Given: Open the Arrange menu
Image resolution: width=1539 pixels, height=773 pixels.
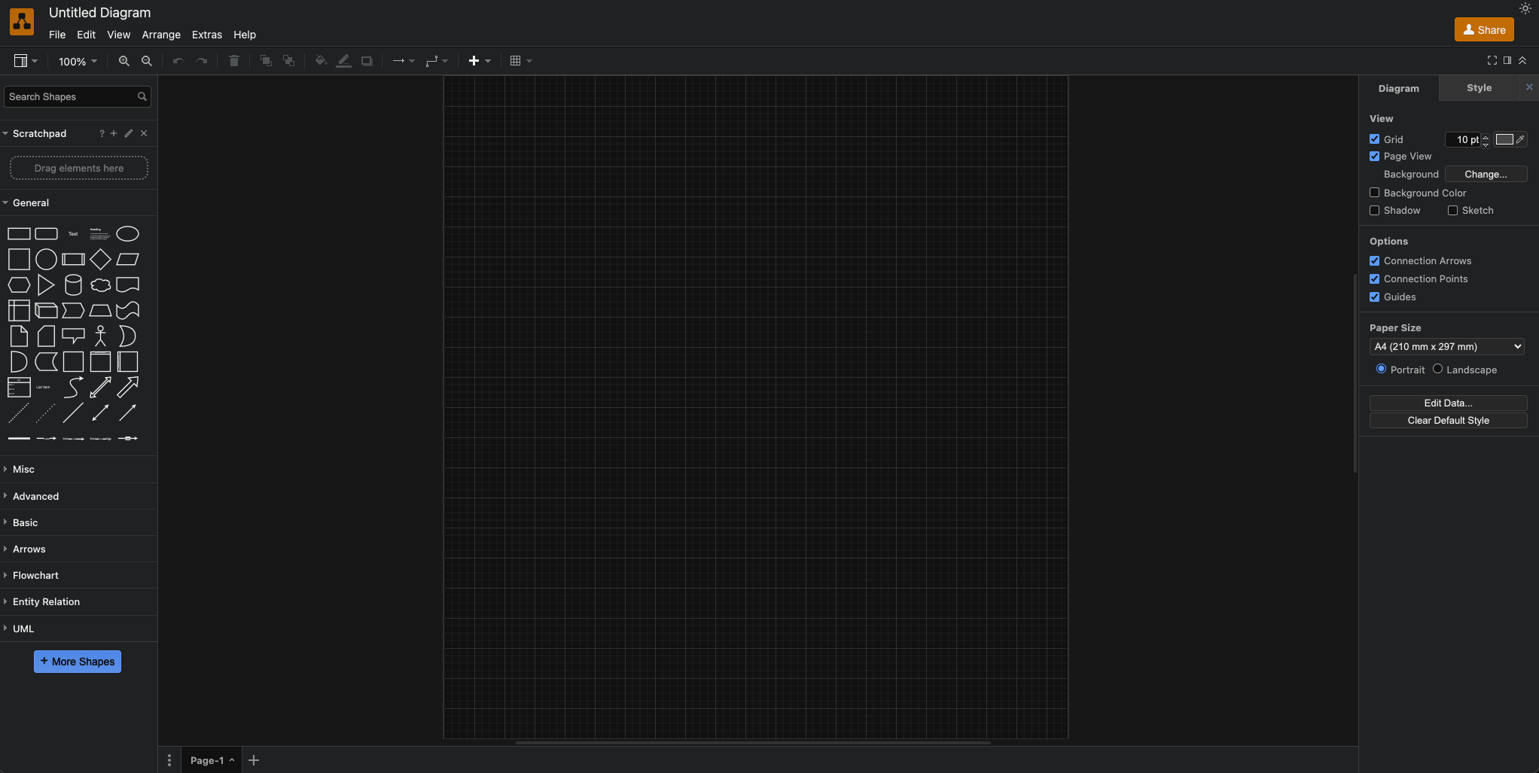Looking at the screenshot, I should 161,35.
